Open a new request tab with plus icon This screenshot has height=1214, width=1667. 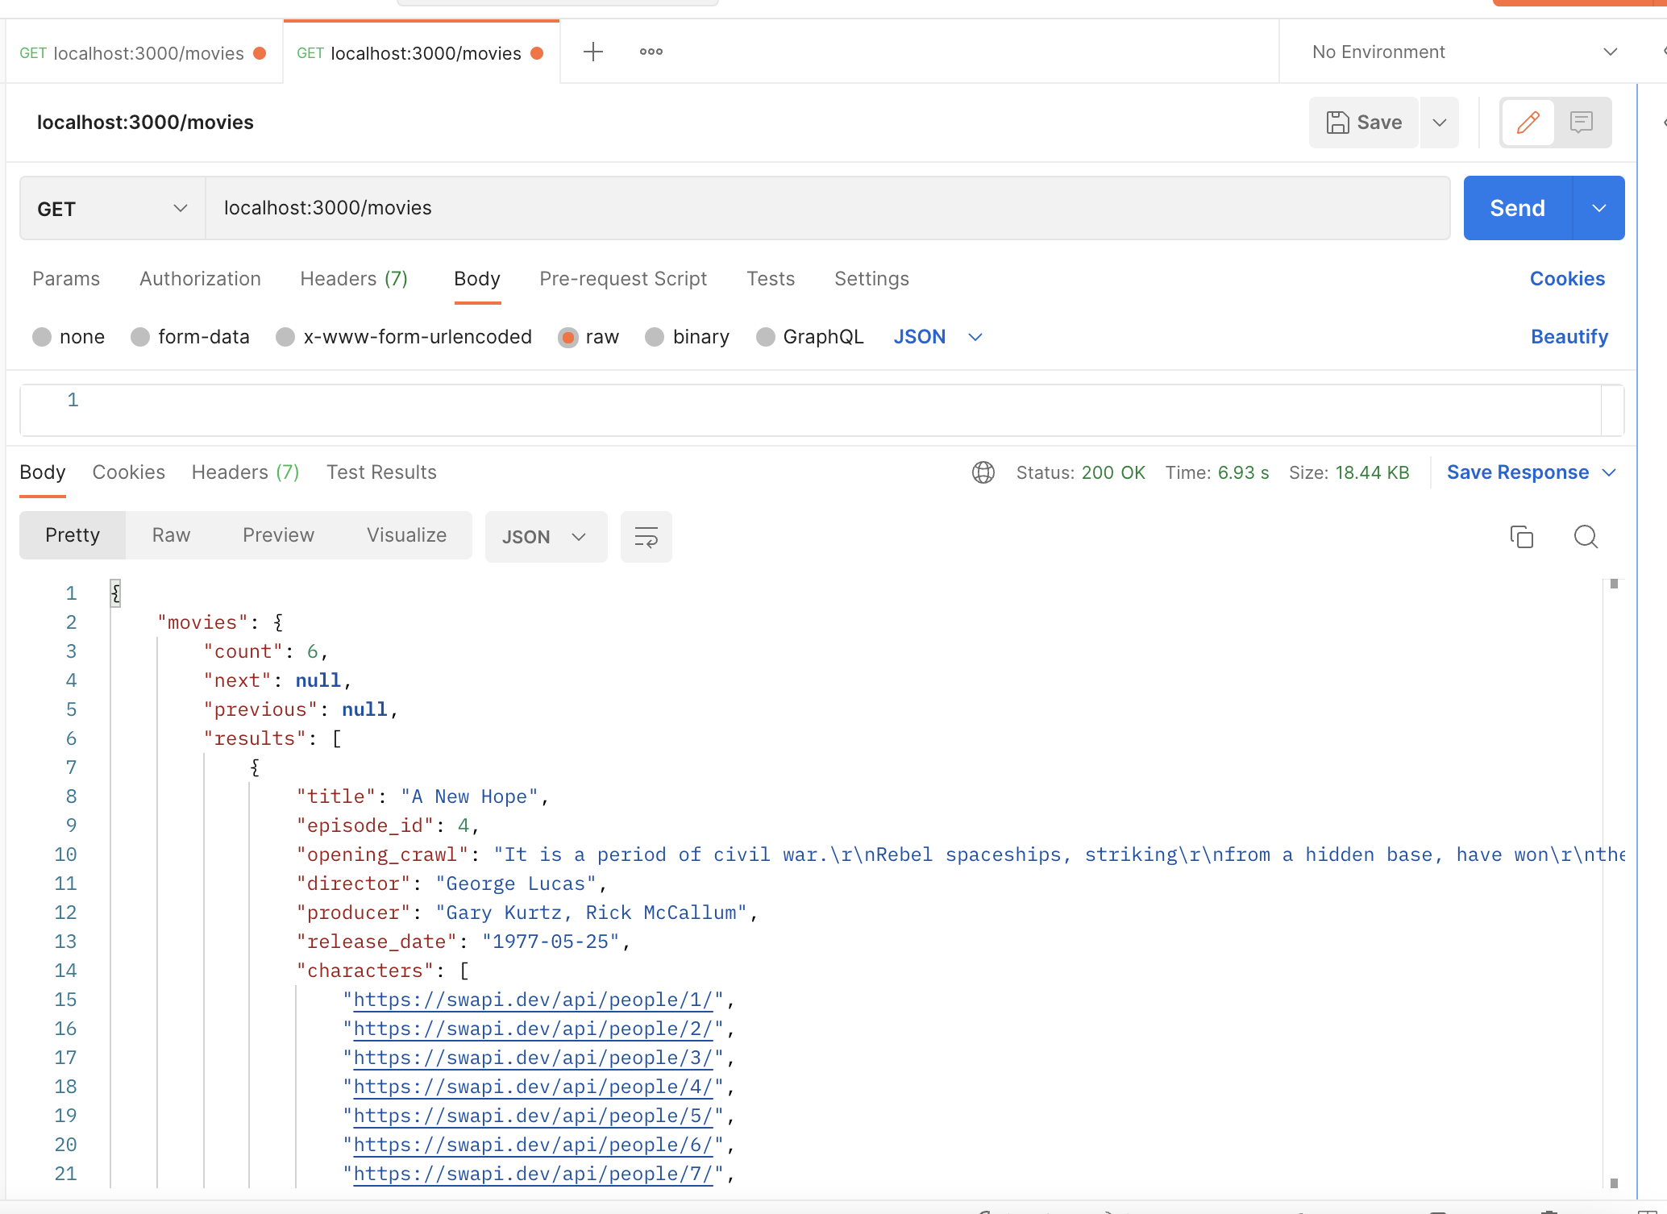(593, 52)
